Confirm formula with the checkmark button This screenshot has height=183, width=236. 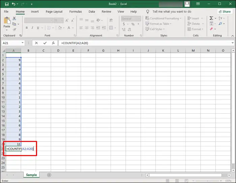coord(45,43)
